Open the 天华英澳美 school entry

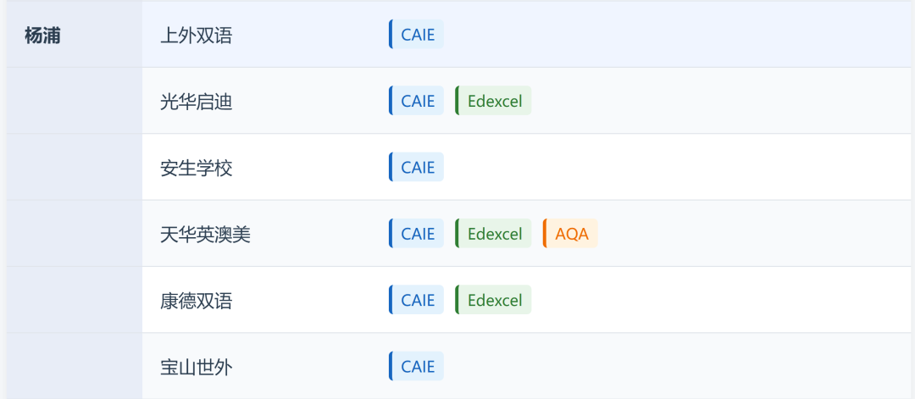click(x=205, y=234)
